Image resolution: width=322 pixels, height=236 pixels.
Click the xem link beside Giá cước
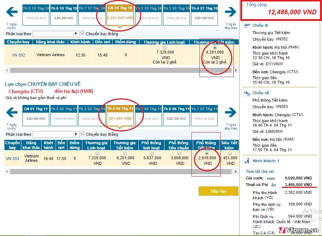tap(270, 178)
